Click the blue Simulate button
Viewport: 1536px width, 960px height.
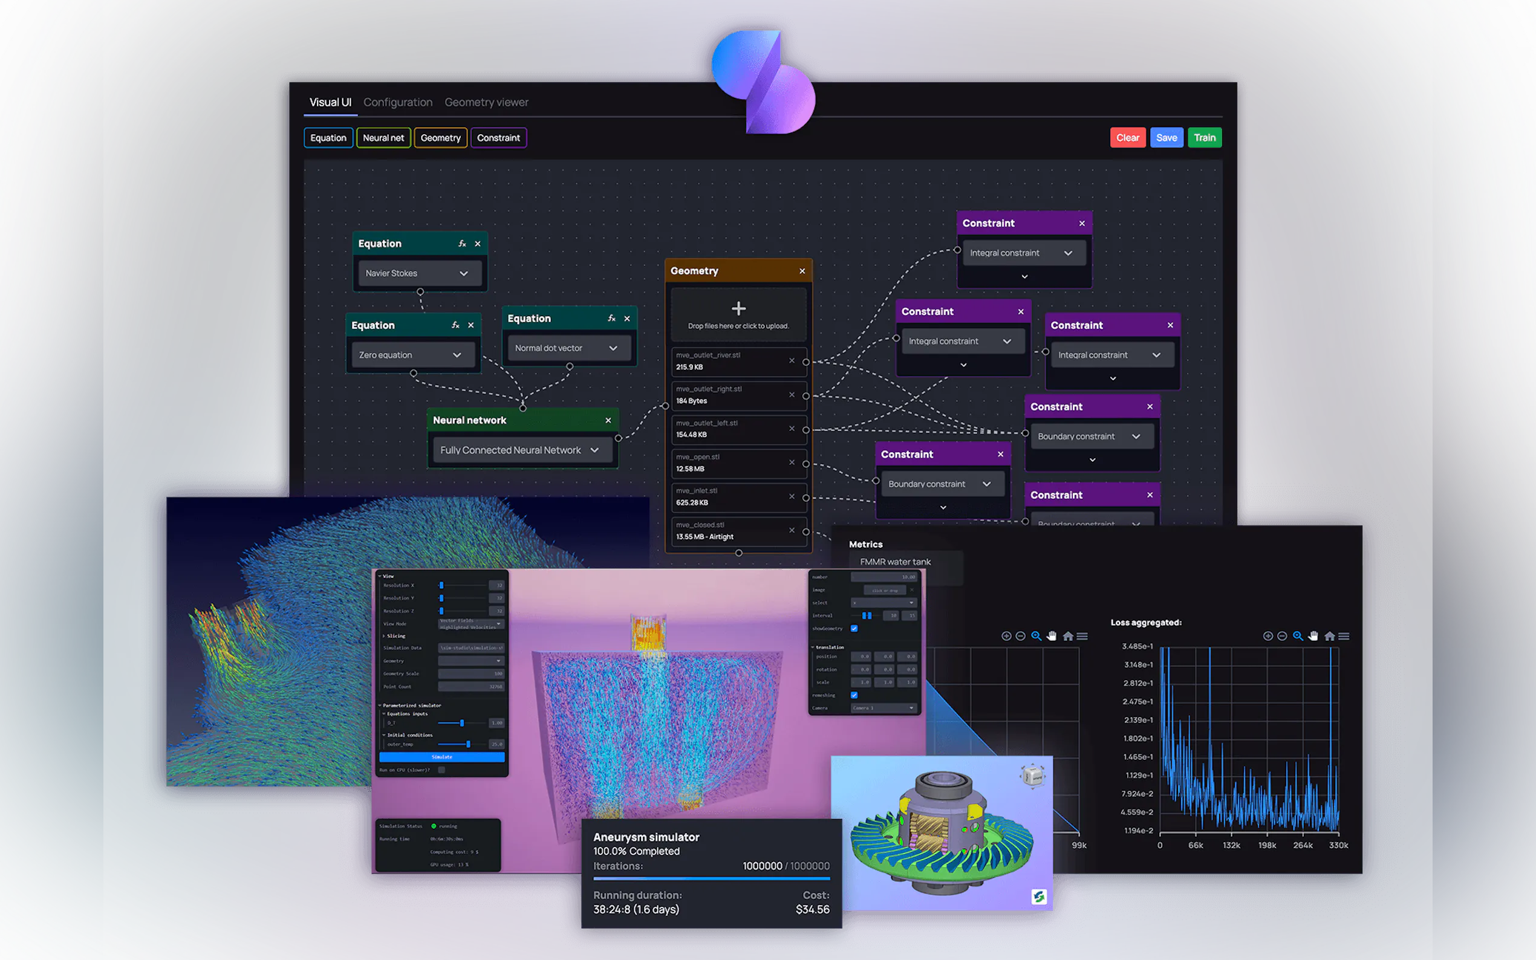(442, 757)
